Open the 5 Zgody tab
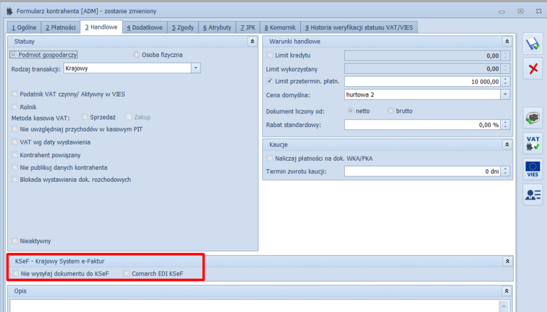 pyautogui.click(x=183, y=28)
